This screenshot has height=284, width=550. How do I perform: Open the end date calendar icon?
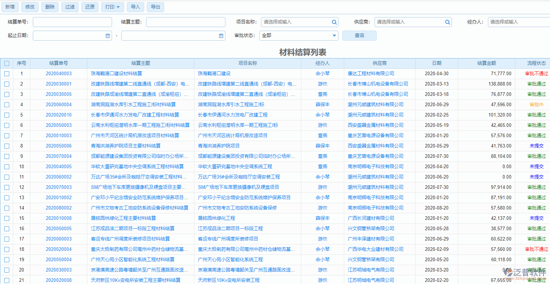click(x=221, y=36)
